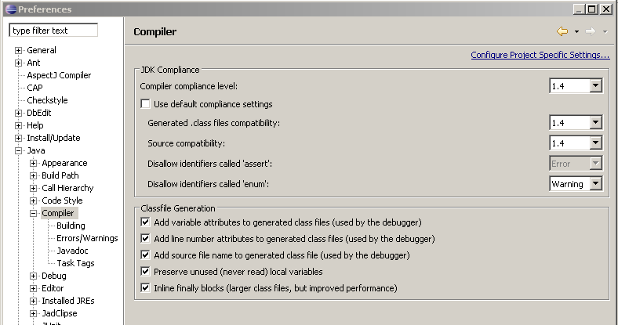Image resolution: width=618 pixels, height=325 pixels.
Task: Collapse the Compiler tree node
Action: 34,213
